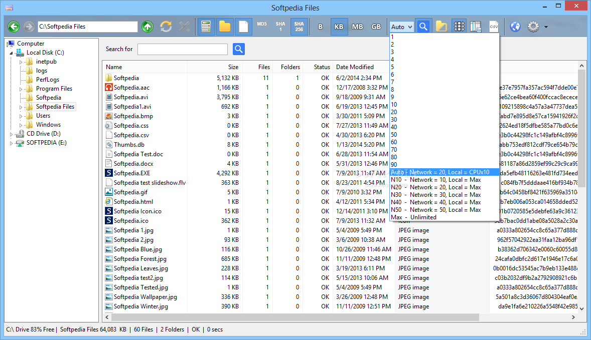Select the Windows folder in tree
This screenshot has width=591, height=340.
pyautogui.click(x=48, y=125)
